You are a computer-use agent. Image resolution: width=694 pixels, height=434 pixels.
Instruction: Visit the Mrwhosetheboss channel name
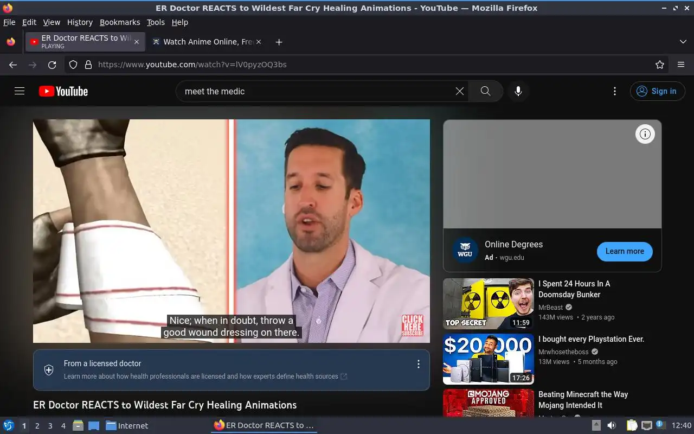(x=563, y=352)
